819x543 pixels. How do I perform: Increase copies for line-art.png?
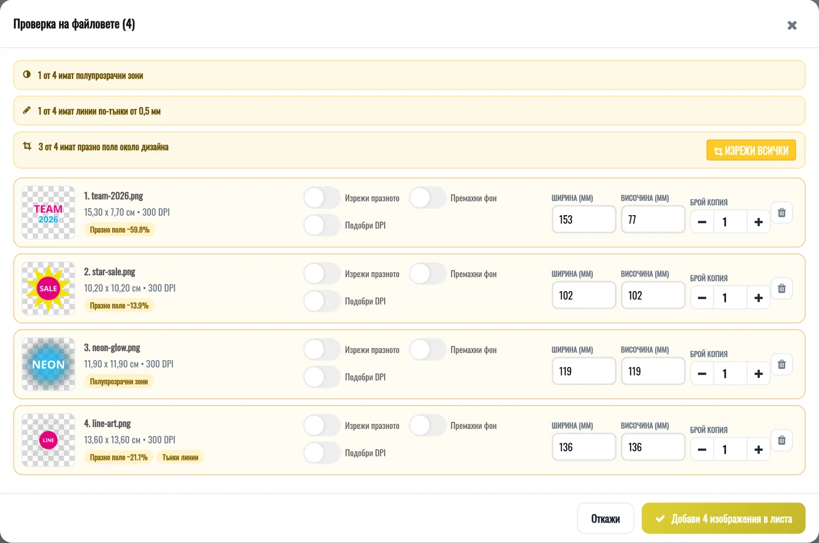758,450
